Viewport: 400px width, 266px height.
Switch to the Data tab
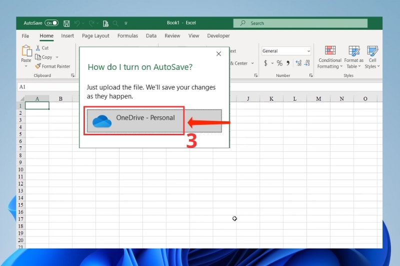coord(151,36)
